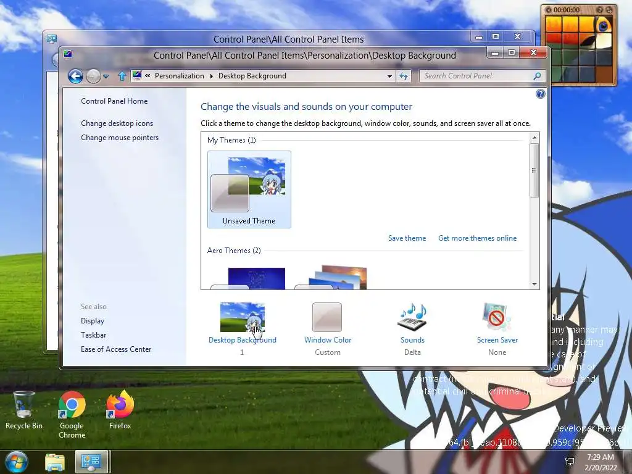Click the search magnifier icon
Screen dimensions: 632x474
point(538,76)
